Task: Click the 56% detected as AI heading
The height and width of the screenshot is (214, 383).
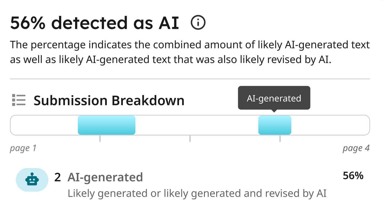Action: tap(95, 23)
